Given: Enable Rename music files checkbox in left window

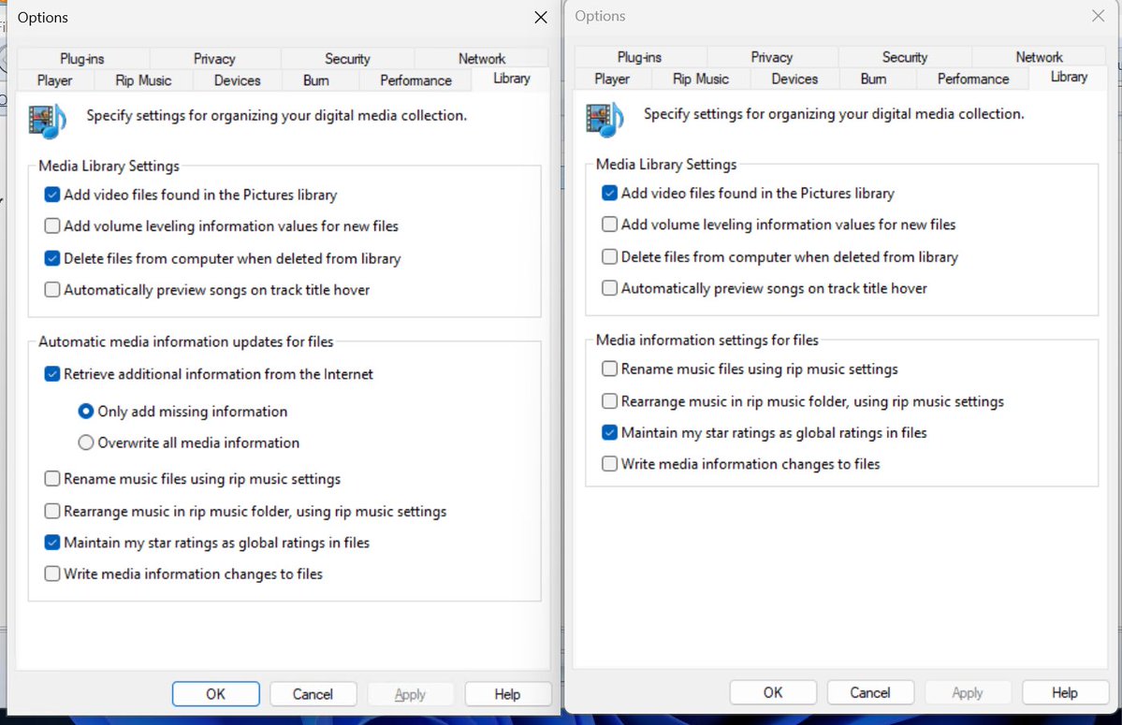Looking at the screenshot, I should (x=52, y=478).
